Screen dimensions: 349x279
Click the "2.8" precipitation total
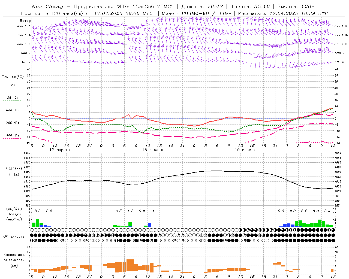point(293,211)
